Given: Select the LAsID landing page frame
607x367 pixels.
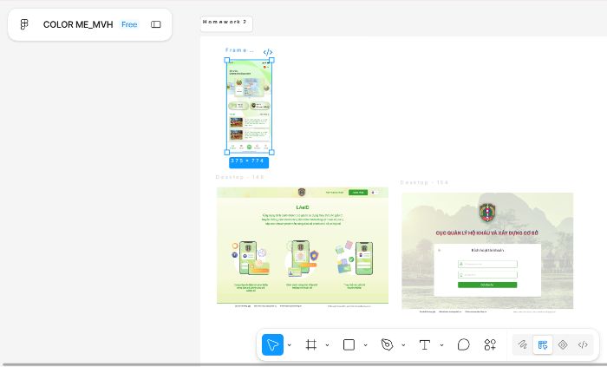Looking at the screenshot, I should coord(303,247).
